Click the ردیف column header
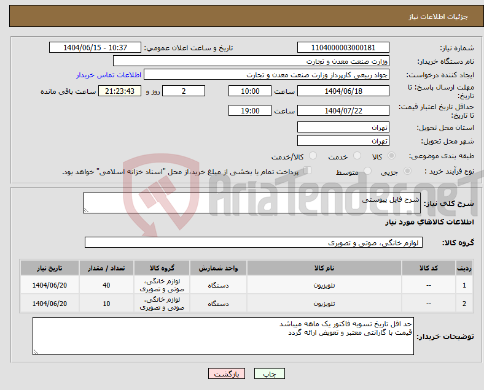The width and height of the screenshot is (484, 390). [x=464, y=268]
